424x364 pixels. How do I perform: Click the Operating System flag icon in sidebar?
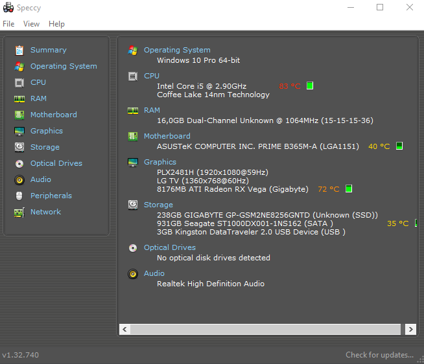(19, 67)
